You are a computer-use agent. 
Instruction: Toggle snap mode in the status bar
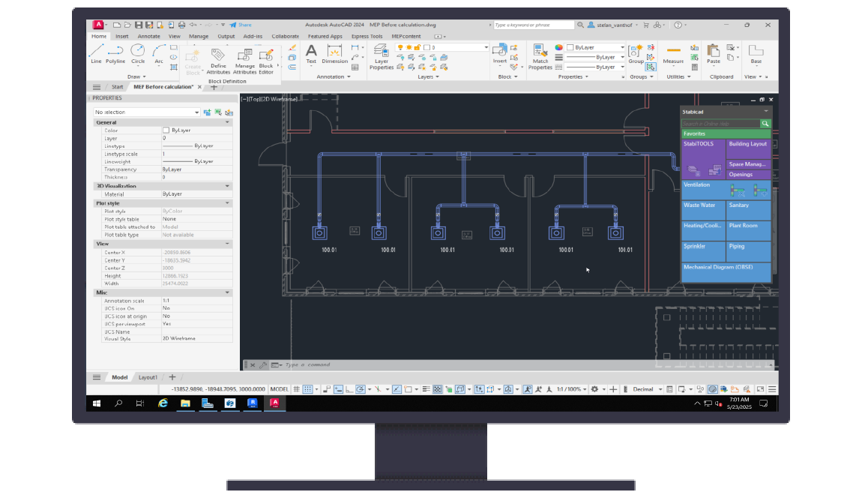tap(308, 389)
